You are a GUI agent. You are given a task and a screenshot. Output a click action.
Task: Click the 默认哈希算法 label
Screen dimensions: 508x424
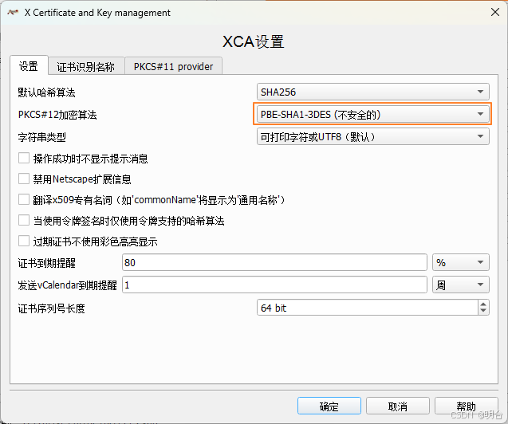(46, 92)
